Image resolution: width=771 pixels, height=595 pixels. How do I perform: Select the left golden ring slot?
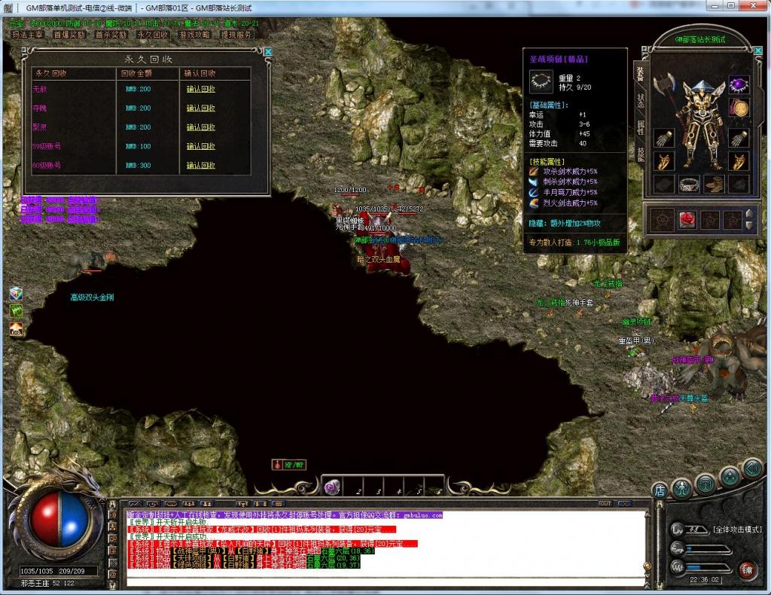(x=664, y=161)
